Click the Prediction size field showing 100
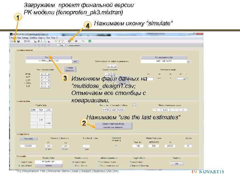Viewport: 240px width, 180px height. click(138, 146)
